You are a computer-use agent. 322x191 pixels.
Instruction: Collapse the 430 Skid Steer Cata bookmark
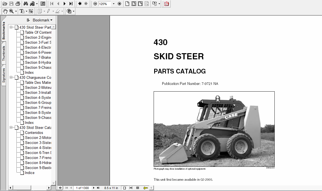pyautogui.click(x=11, y=128)
